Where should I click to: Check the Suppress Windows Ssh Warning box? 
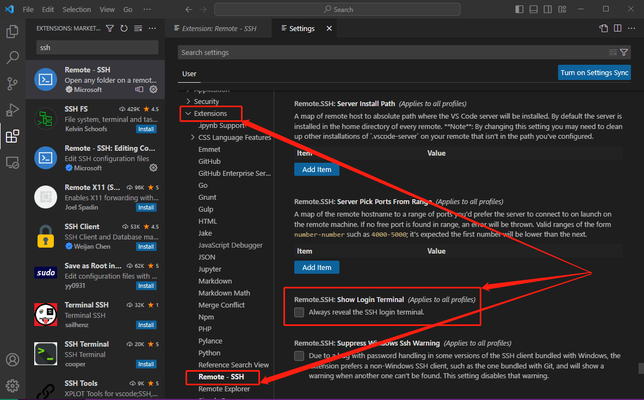point(299,356)
